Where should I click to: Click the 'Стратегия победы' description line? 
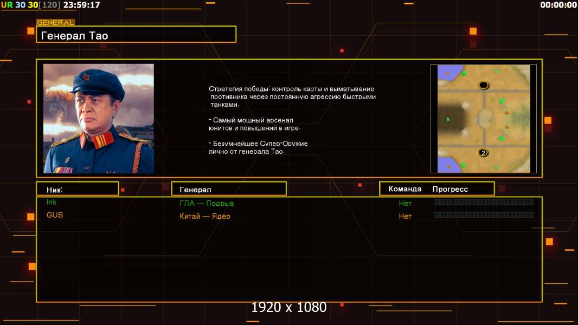coord(291,89)
